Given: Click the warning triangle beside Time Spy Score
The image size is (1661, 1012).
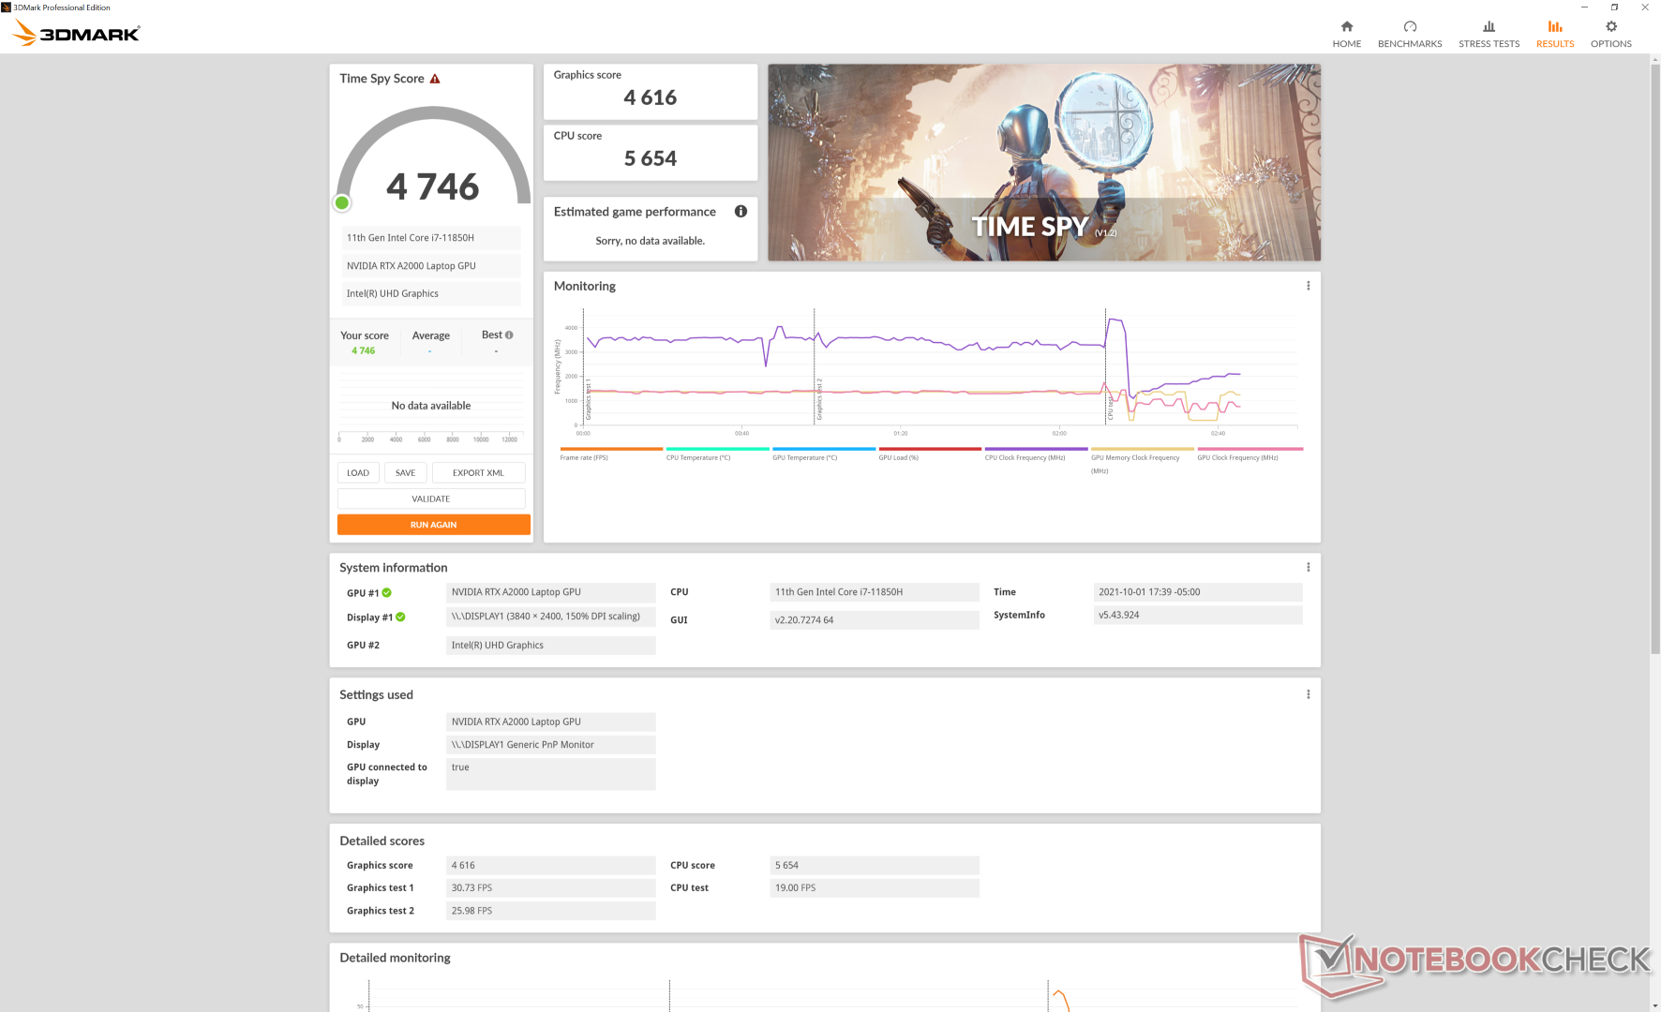Looking at the screenshot, I should tap(435, 79).
